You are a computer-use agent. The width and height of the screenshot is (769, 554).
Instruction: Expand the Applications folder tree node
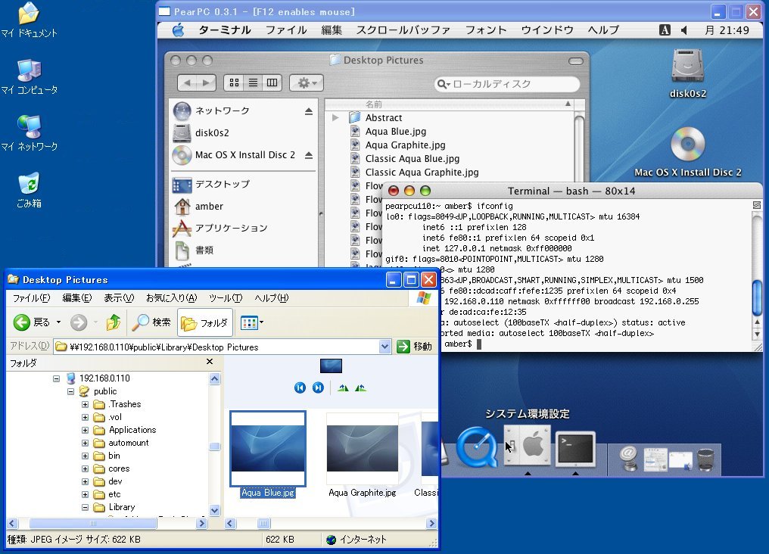click(85, 430)
